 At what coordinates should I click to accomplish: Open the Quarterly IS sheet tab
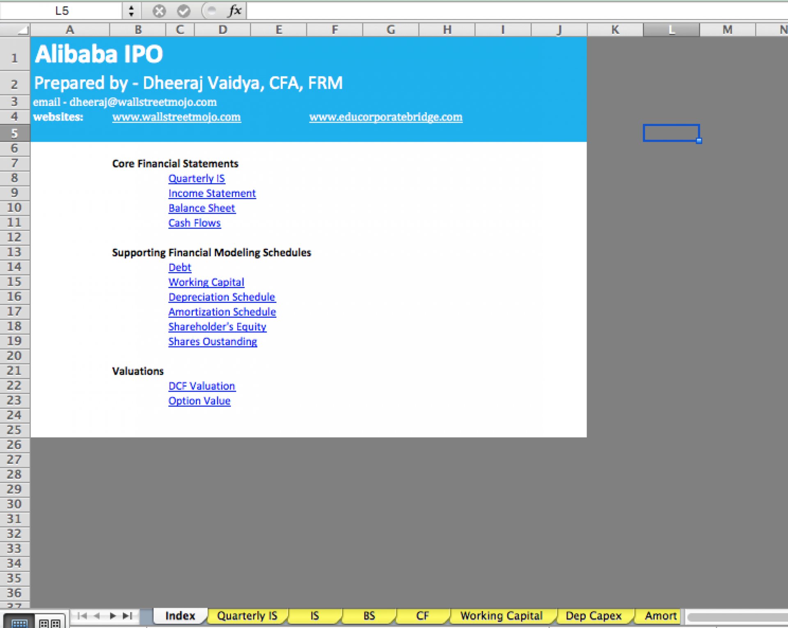point(247,616)
